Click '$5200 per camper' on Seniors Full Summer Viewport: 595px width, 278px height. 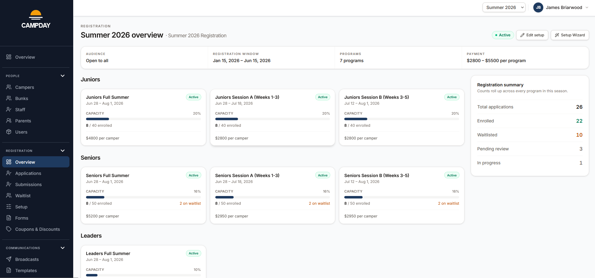(102, 216)
